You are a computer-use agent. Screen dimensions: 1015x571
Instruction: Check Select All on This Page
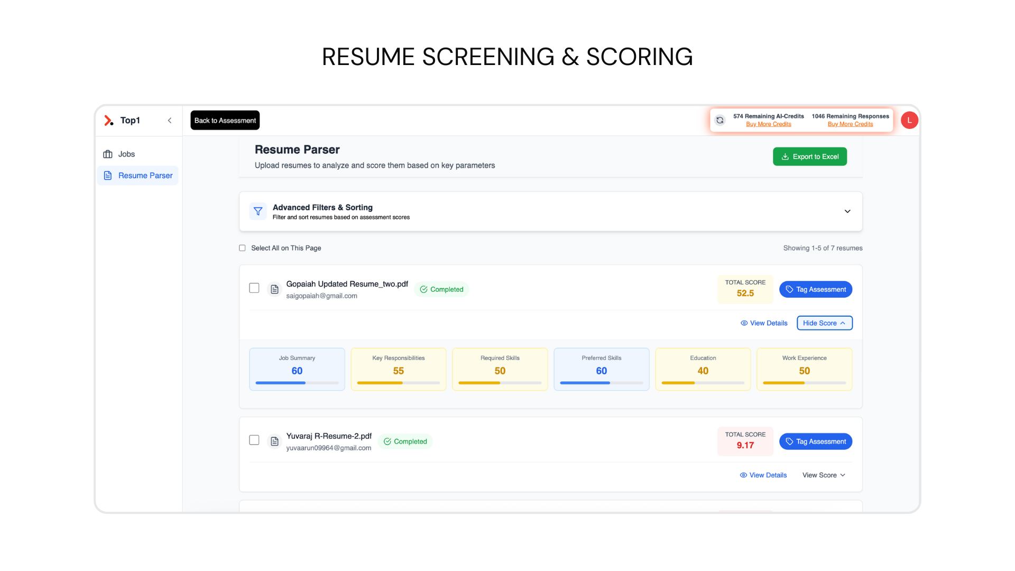point(243,248)
